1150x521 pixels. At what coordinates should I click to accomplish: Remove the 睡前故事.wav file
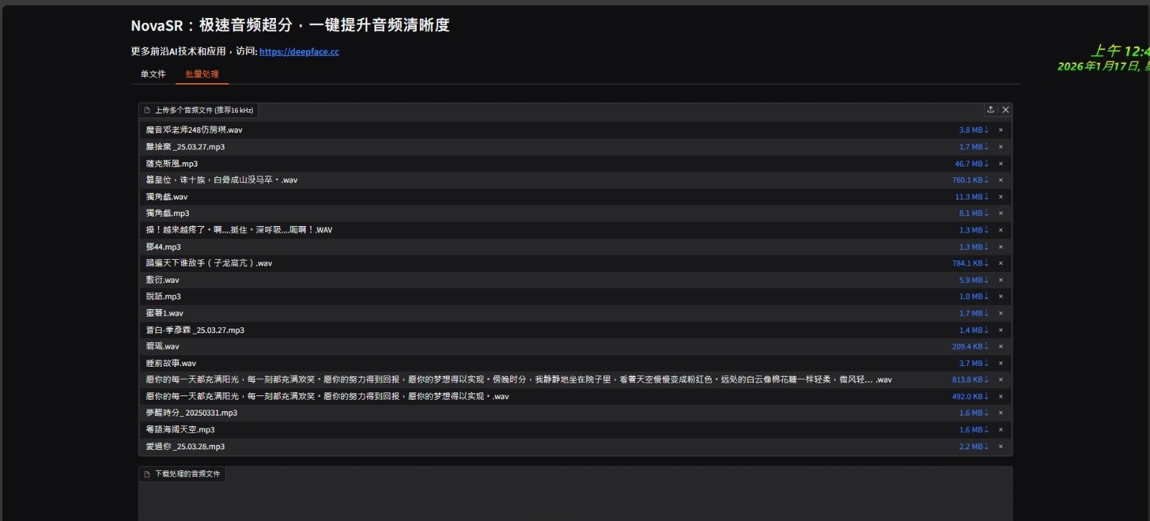tap(1000, 363)
